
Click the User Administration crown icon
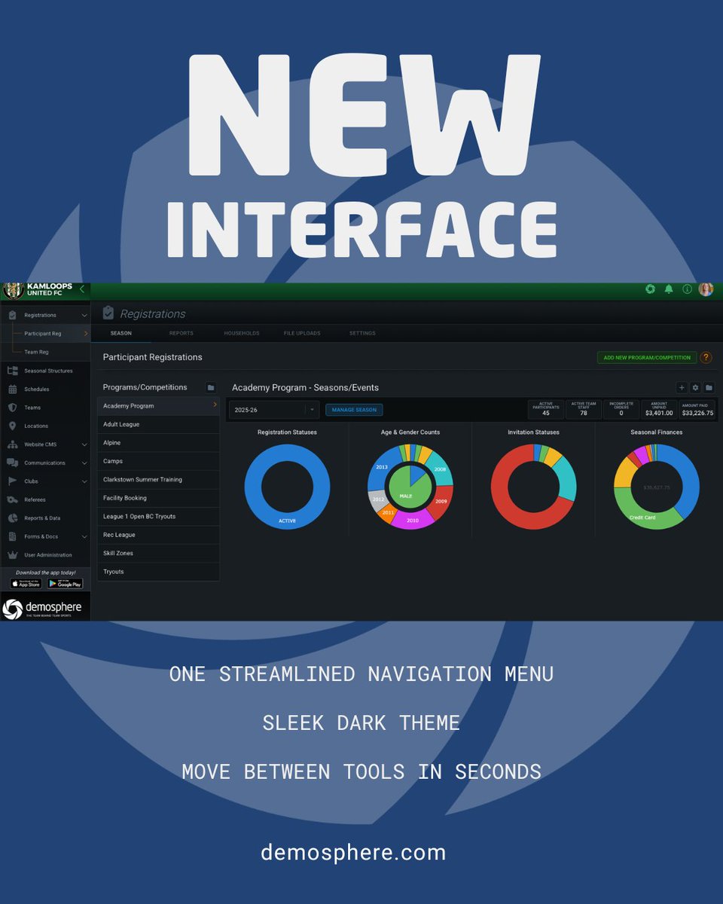[12, 554]
